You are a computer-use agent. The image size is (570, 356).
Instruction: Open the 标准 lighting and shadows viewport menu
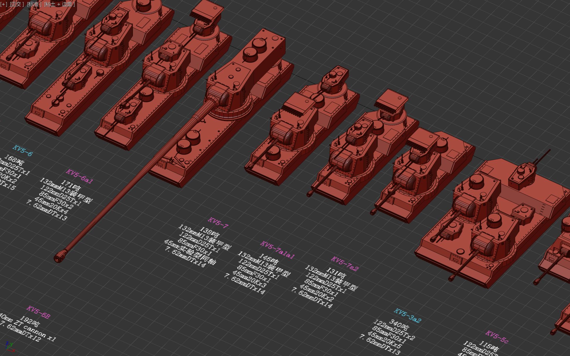[x=34, y=4]
